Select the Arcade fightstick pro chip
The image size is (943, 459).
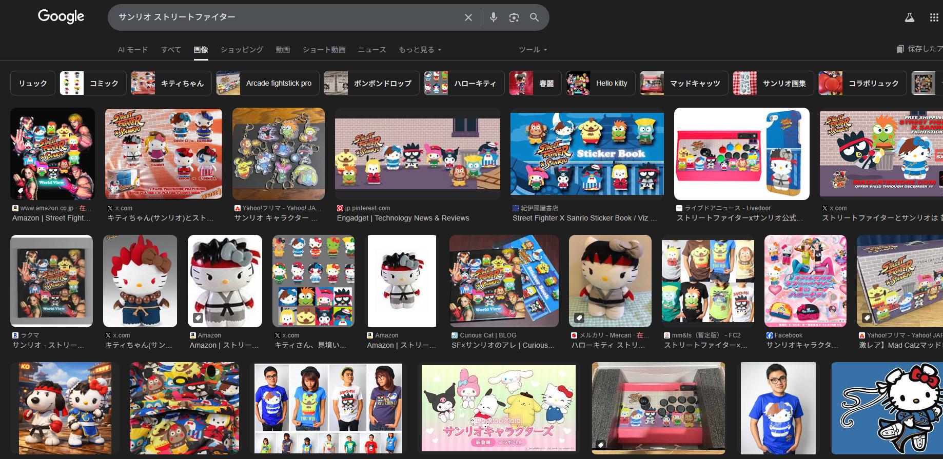pos(268,83)
